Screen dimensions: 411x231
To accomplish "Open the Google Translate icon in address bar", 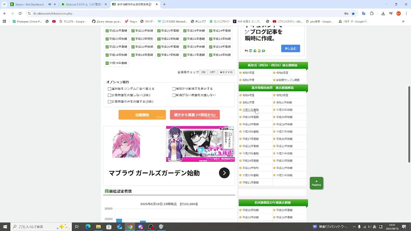I will click(363, 13).
